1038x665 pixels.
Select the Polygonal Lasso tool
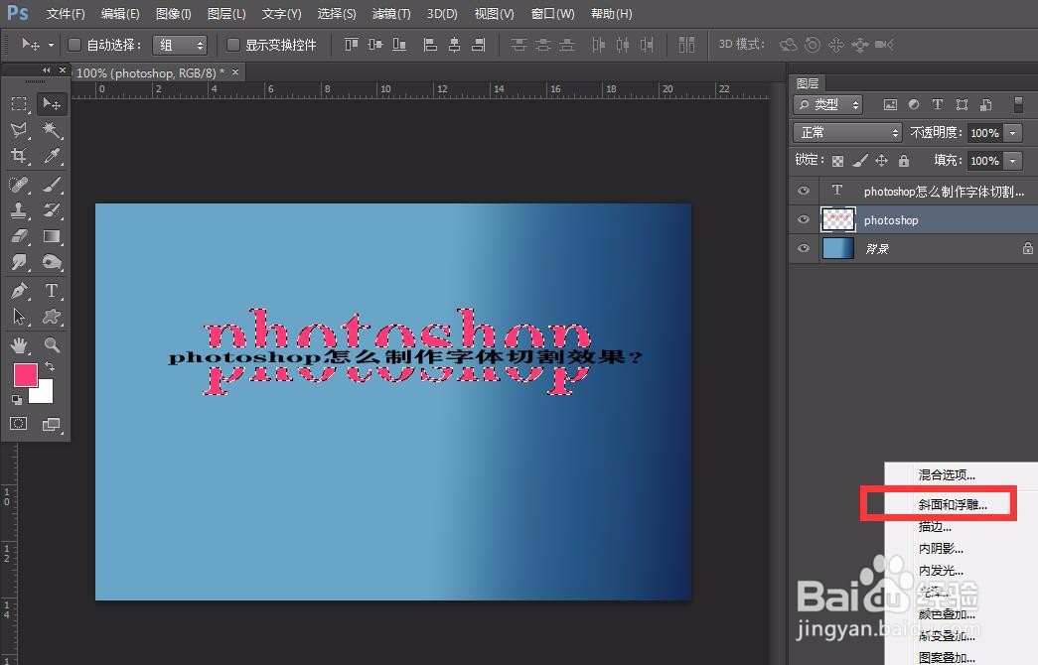pyautogui.click(x=19, y=130)
